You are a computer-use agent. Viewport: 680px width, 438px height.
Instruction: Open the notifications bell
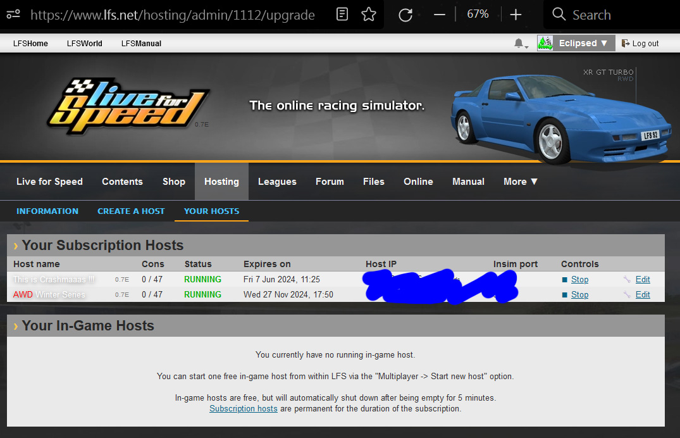[521, 44]
